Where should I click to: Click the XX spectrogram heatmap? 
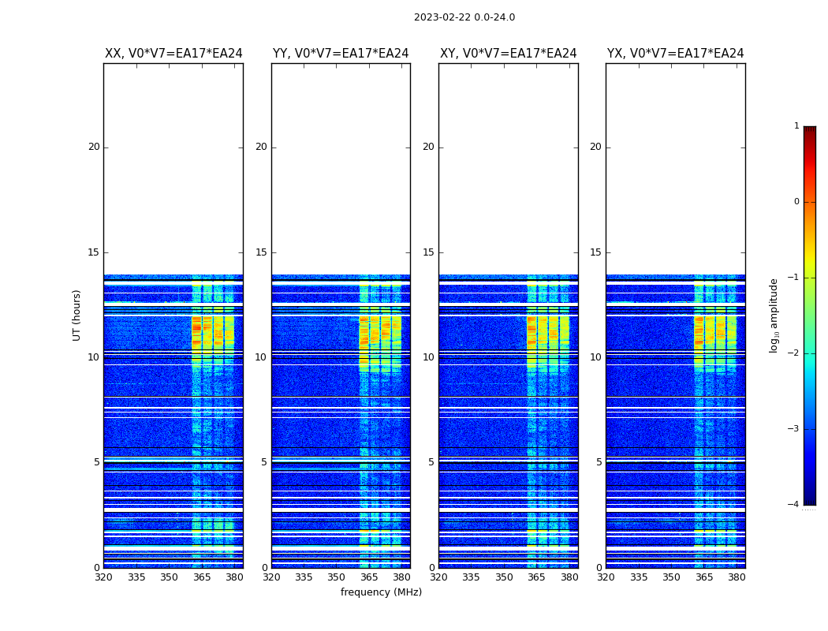coord(173,315)
